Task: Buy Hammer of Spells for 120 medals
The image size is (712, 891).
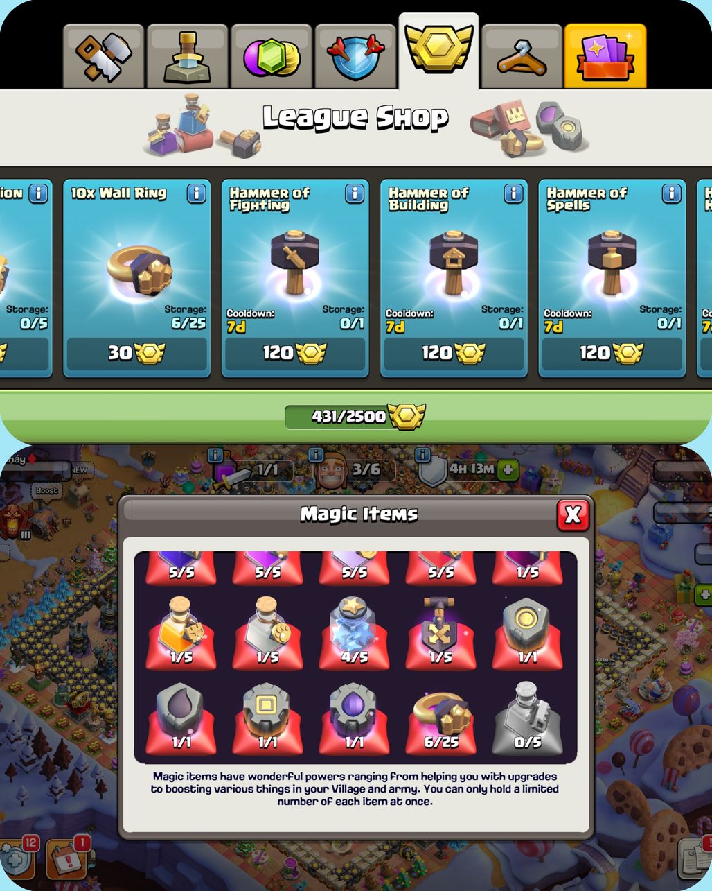Action: click(612, 354)
